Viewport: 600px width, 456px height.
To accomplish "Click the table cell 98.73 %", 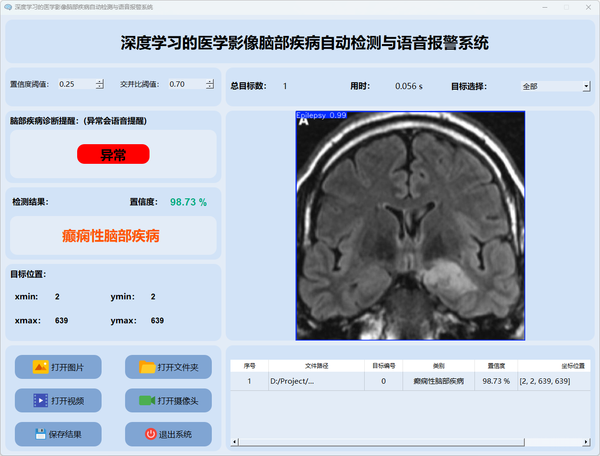I will coord(496,381).
